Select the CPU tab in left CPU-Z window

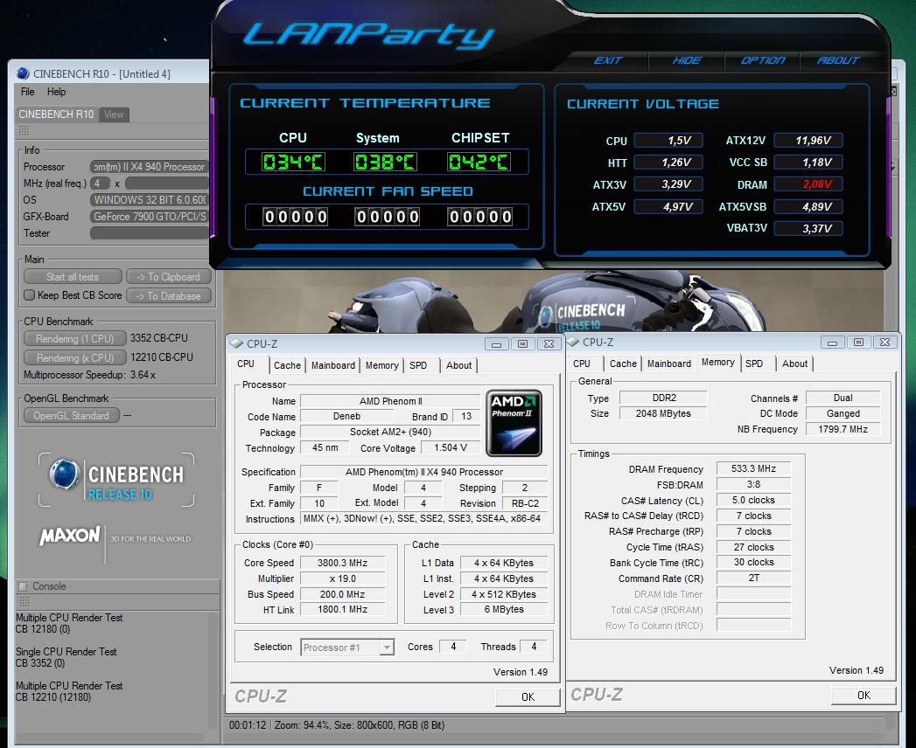tap(246, 364)
